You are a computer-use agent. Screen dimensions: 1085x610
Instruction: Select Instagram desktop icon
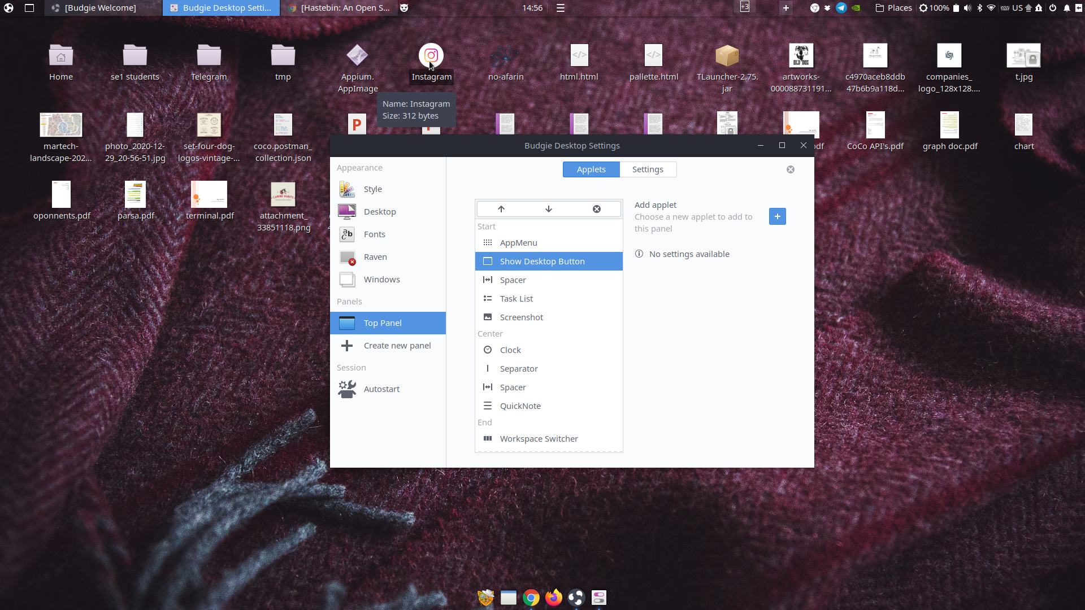pos(431,62)
